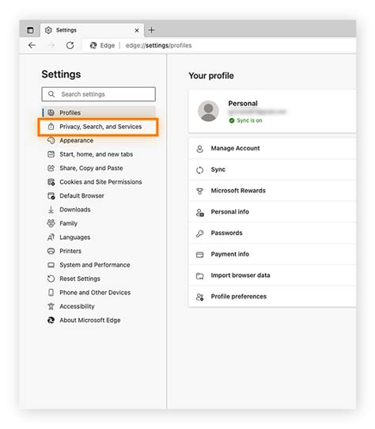
Task: Click the Sync is on status
Action: [245, 120]
